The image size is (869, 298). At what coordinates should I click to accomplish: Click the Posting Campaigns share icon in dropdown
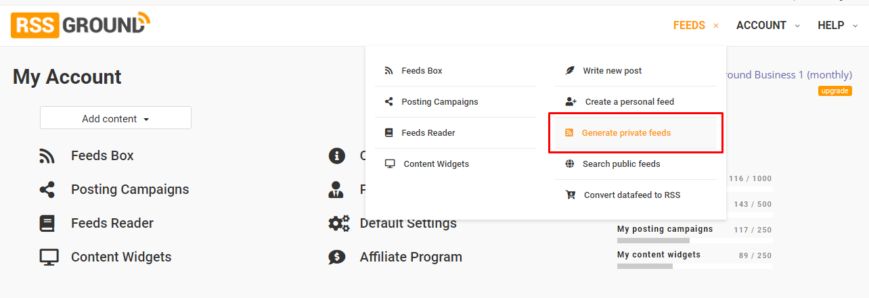point(388,102)
